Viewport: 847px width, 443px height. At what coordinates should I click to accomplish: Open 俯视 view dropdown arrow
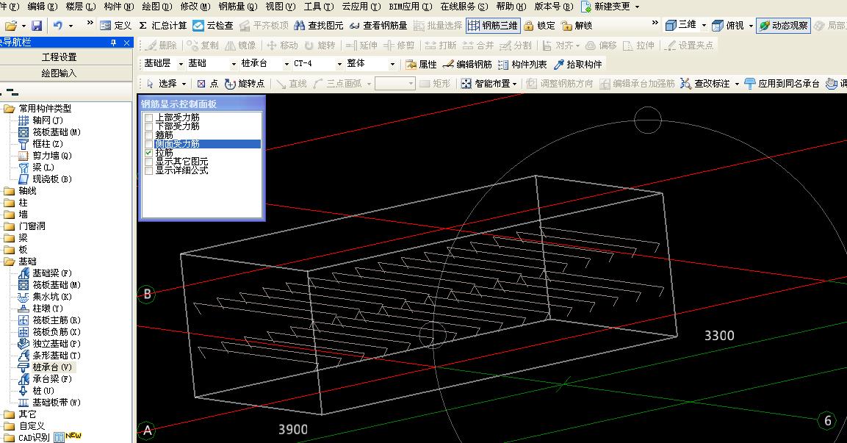click(751, 26)
